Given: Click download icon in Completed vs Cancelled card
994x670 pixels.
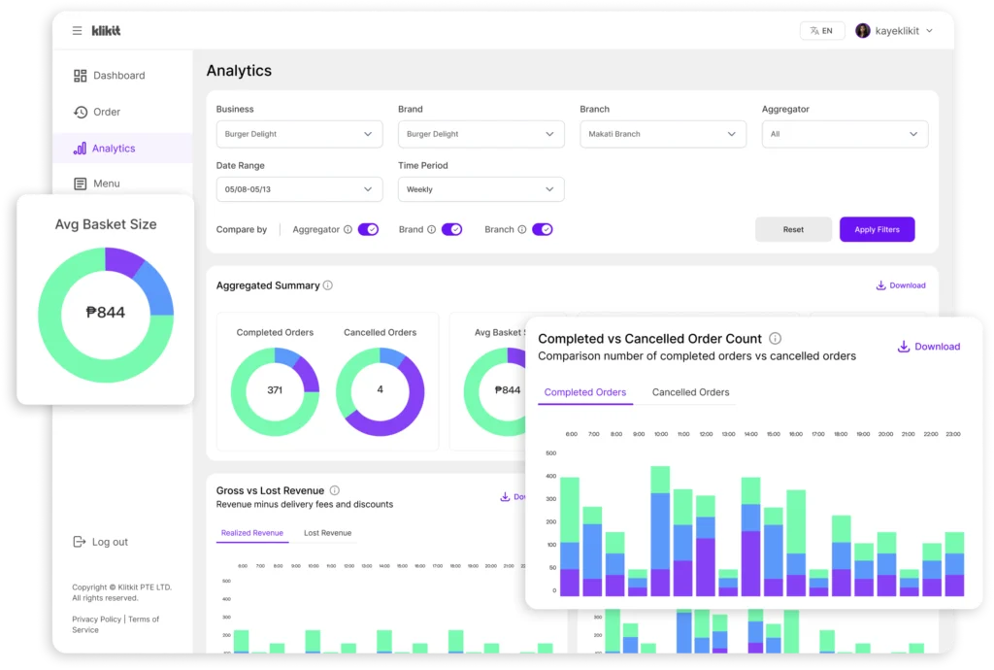Looking at the screenshot, I should [x=904, y=346].
